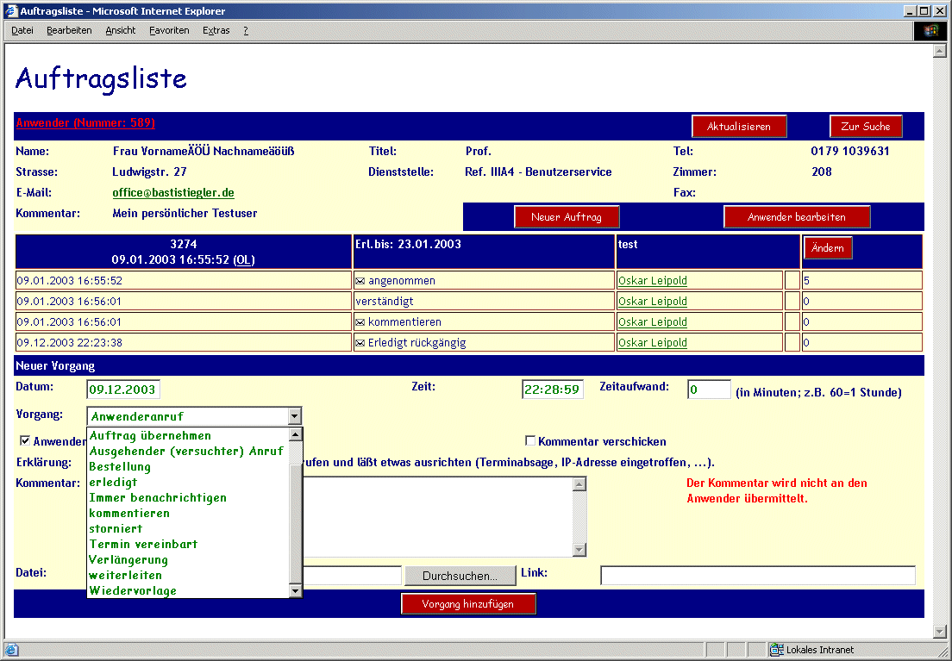
Task: Select 'Bestellung' in the Vorgang list
Action: [x=120, y=467]
